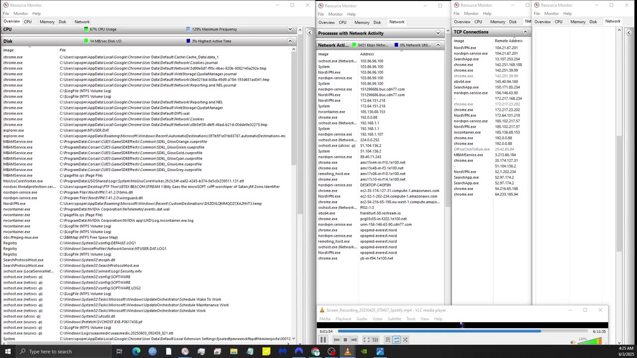
Task: Toggle the VLC playlist view
Action: coord(388,340)
